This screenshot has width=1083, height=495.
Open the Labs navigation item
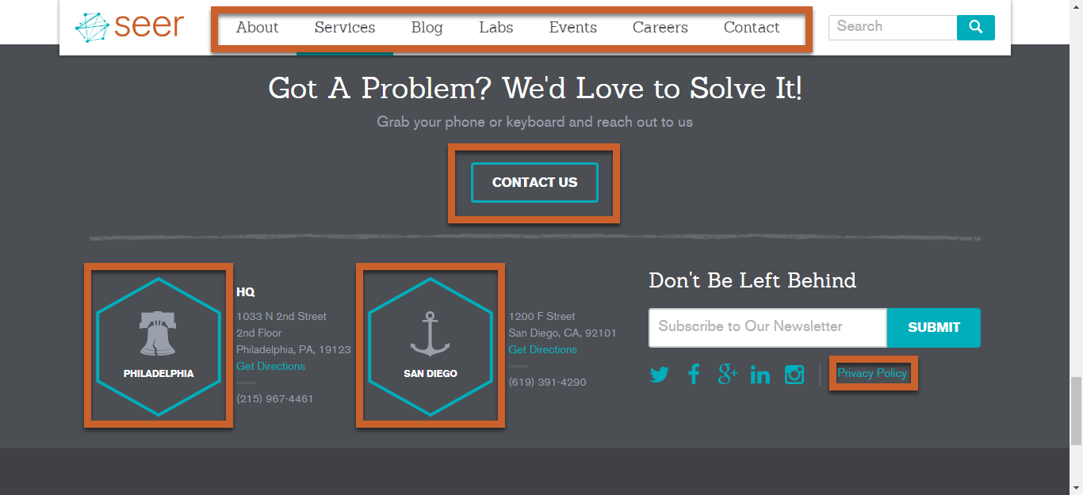[x=496, y=28]
